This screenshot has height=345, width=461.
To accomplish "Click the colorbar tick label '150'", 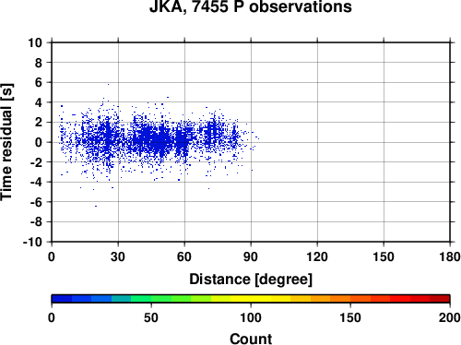I will tap(350, 317).
